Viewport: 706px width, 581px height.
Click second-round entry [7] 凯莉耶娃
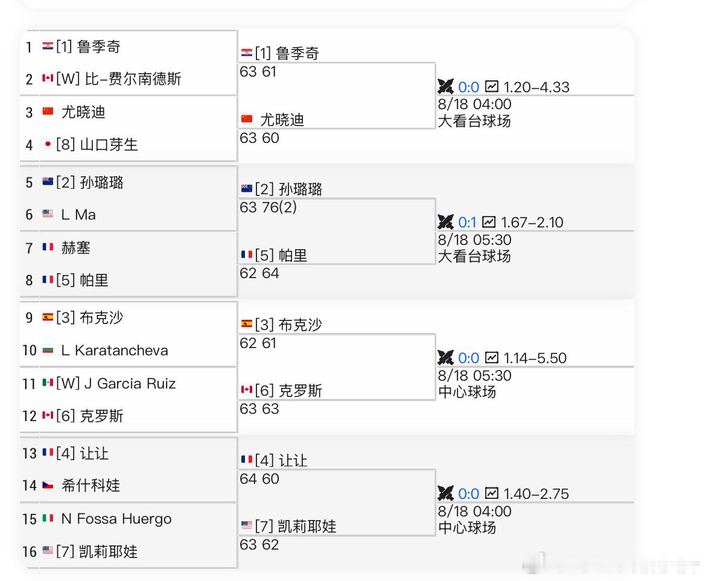pos(295,526)
